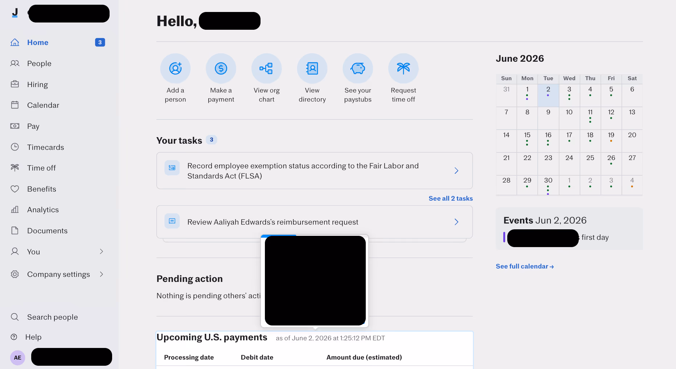
Task: Open the FLSA exemption status task arrow
Action: pos(456,171)
